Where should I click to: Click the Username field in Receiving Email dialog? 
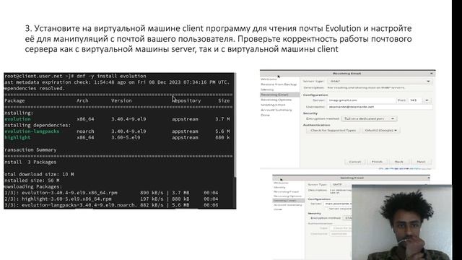tap(380, 107)
